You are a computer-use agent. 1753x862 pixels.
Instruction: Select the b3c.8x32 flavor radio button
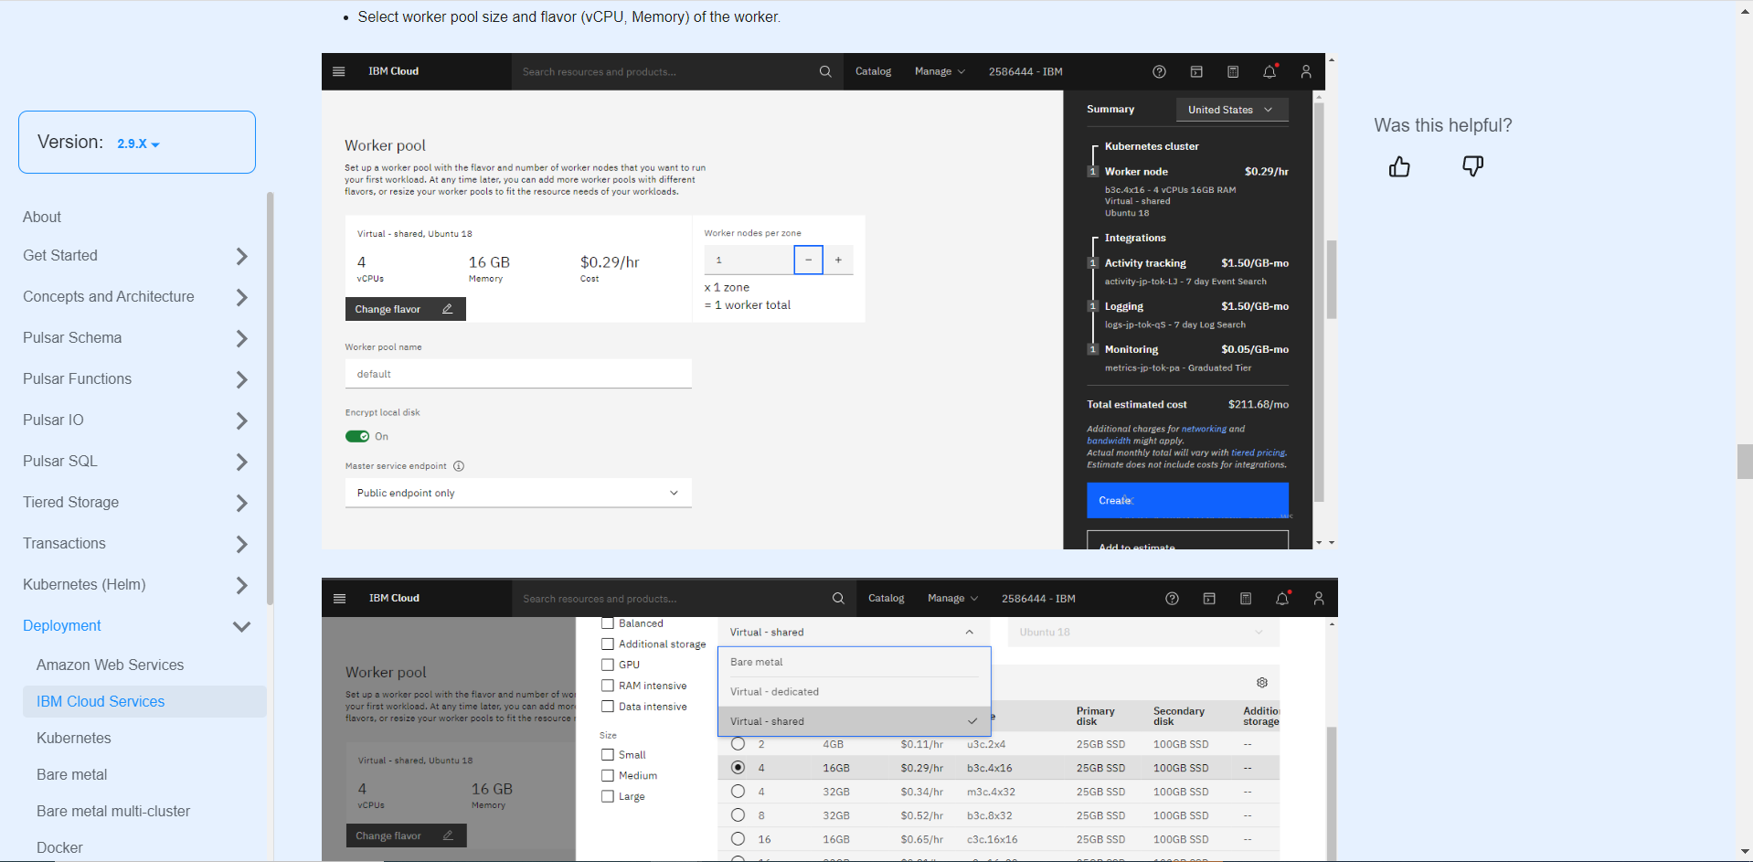click(738, 815)
